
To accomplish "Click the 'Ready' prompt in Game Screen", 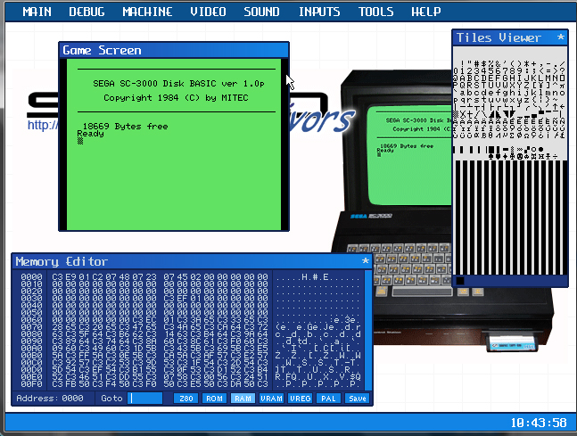I will 91,134.
